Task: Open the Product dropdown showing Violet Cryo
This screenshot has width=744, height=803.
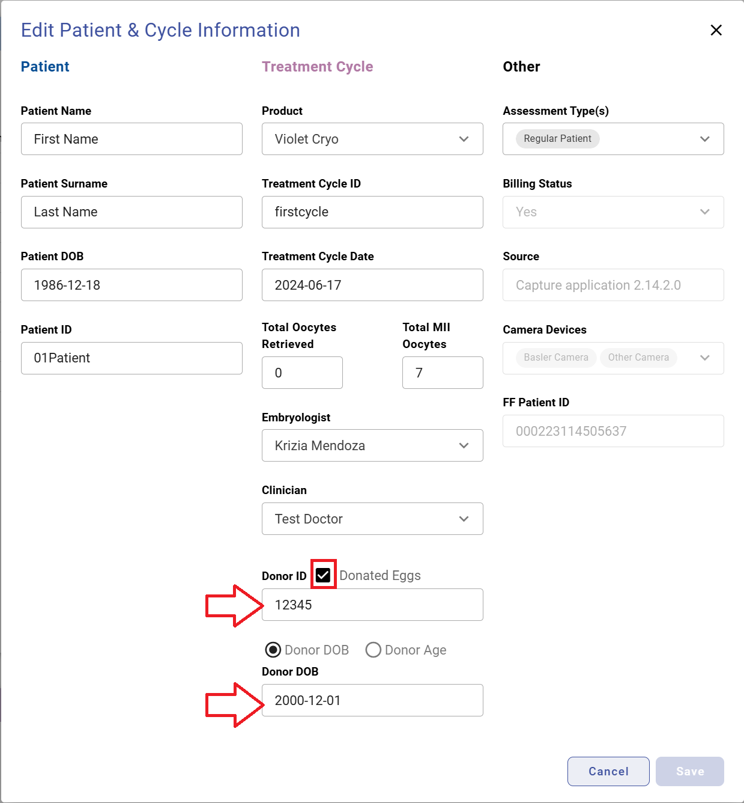Action: pyautogui.click(x=464, y=139)
